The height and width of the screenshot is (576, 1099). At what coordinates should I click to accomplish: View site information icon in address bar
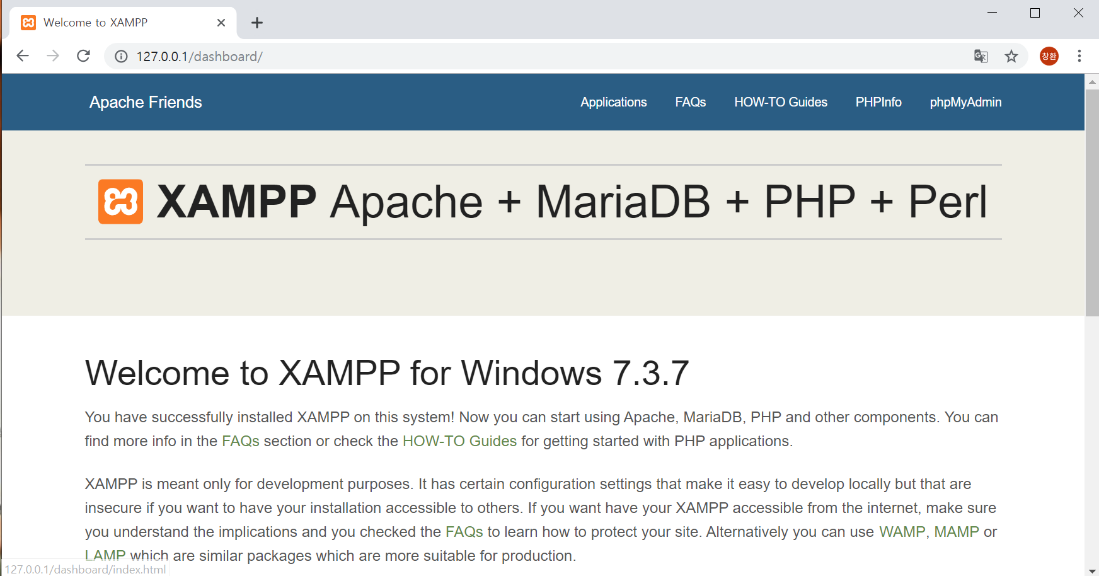pyautogui.click(x=121, y=57)
